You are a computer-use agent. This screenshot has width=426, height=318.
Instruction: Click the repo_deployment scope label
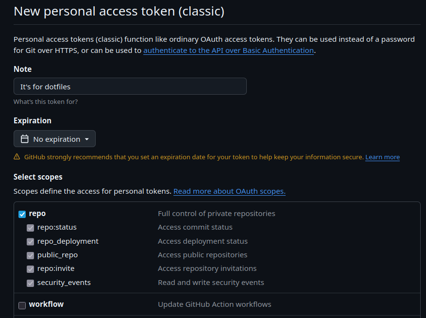tap(68, 241)
